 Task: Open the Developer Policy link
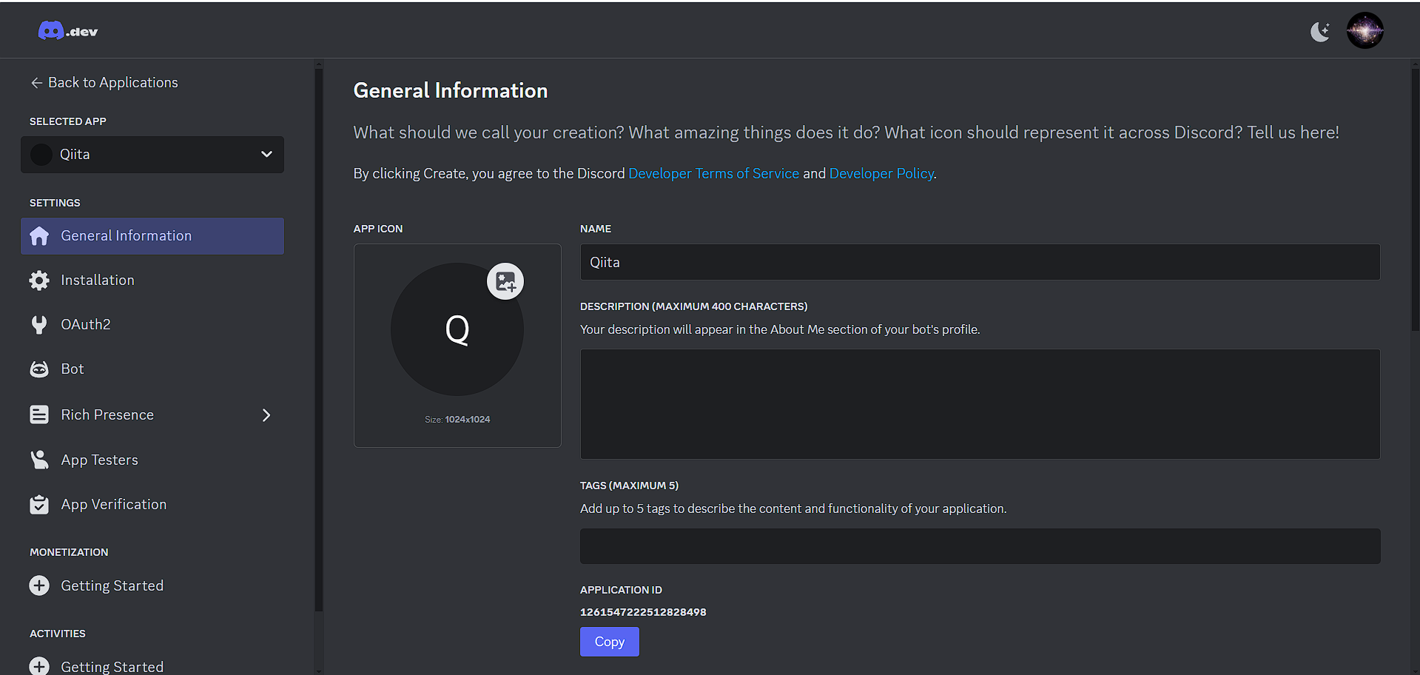(881, 173)
